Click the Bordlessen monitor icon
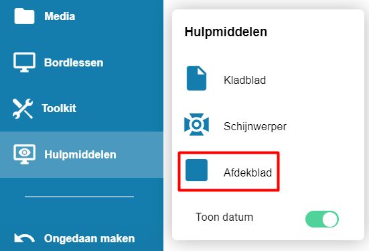 25,62
